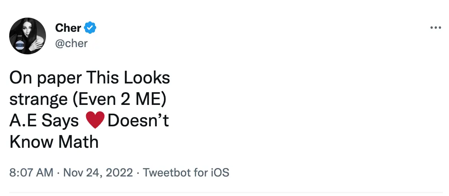This screenshot has height=196, width=449.
Task: Click the tweet line "On paper This Looks"
Action: (90, 78)
